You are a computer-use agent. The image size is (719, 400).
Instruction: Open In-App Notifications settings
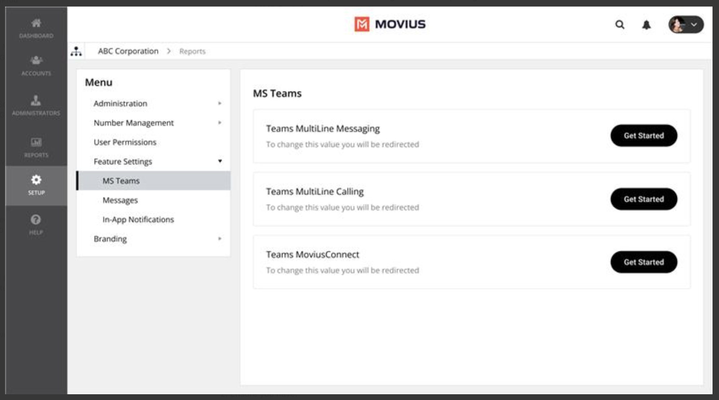138,219
